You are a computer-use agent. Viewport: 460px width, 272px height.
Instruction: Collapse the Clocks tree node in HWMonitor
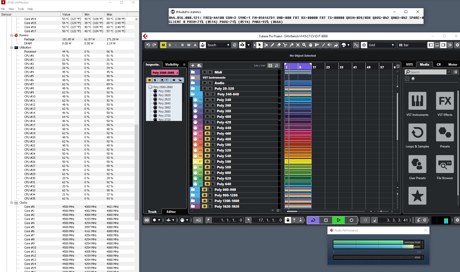(x=11, y=203)
